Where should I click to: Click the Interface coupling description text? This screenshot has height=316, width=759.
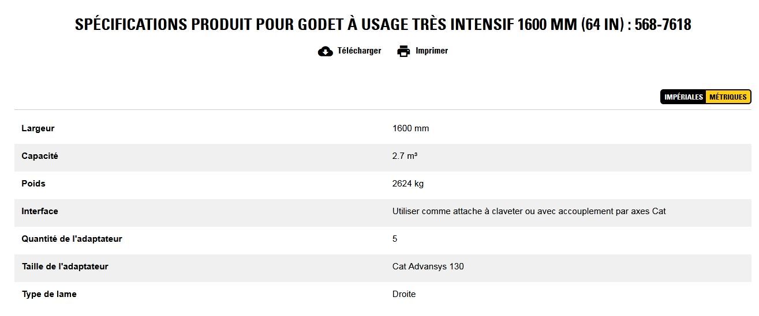pos(529,211)
